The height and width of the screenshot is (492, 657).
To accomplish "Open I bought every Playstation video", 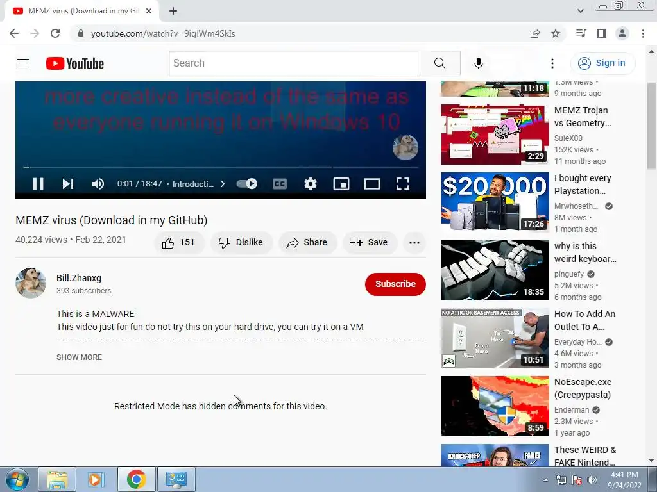I will [495, 202].
